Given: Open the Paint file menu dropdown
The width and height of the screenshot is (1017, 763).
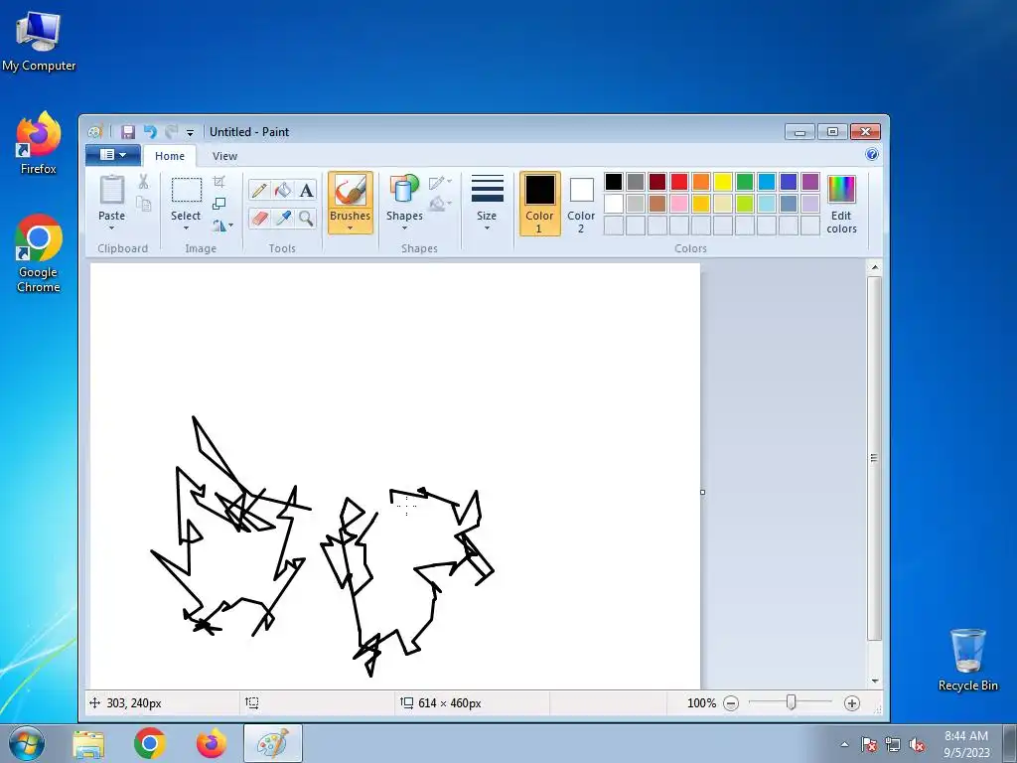Looking at the screenshot, I should 113,155.
